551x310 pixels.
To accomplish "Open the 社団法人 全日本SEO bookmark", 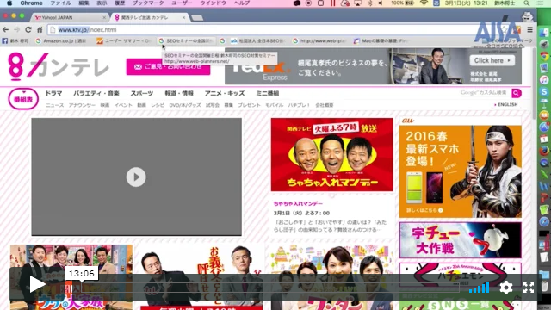I will (x=257, y=41).
